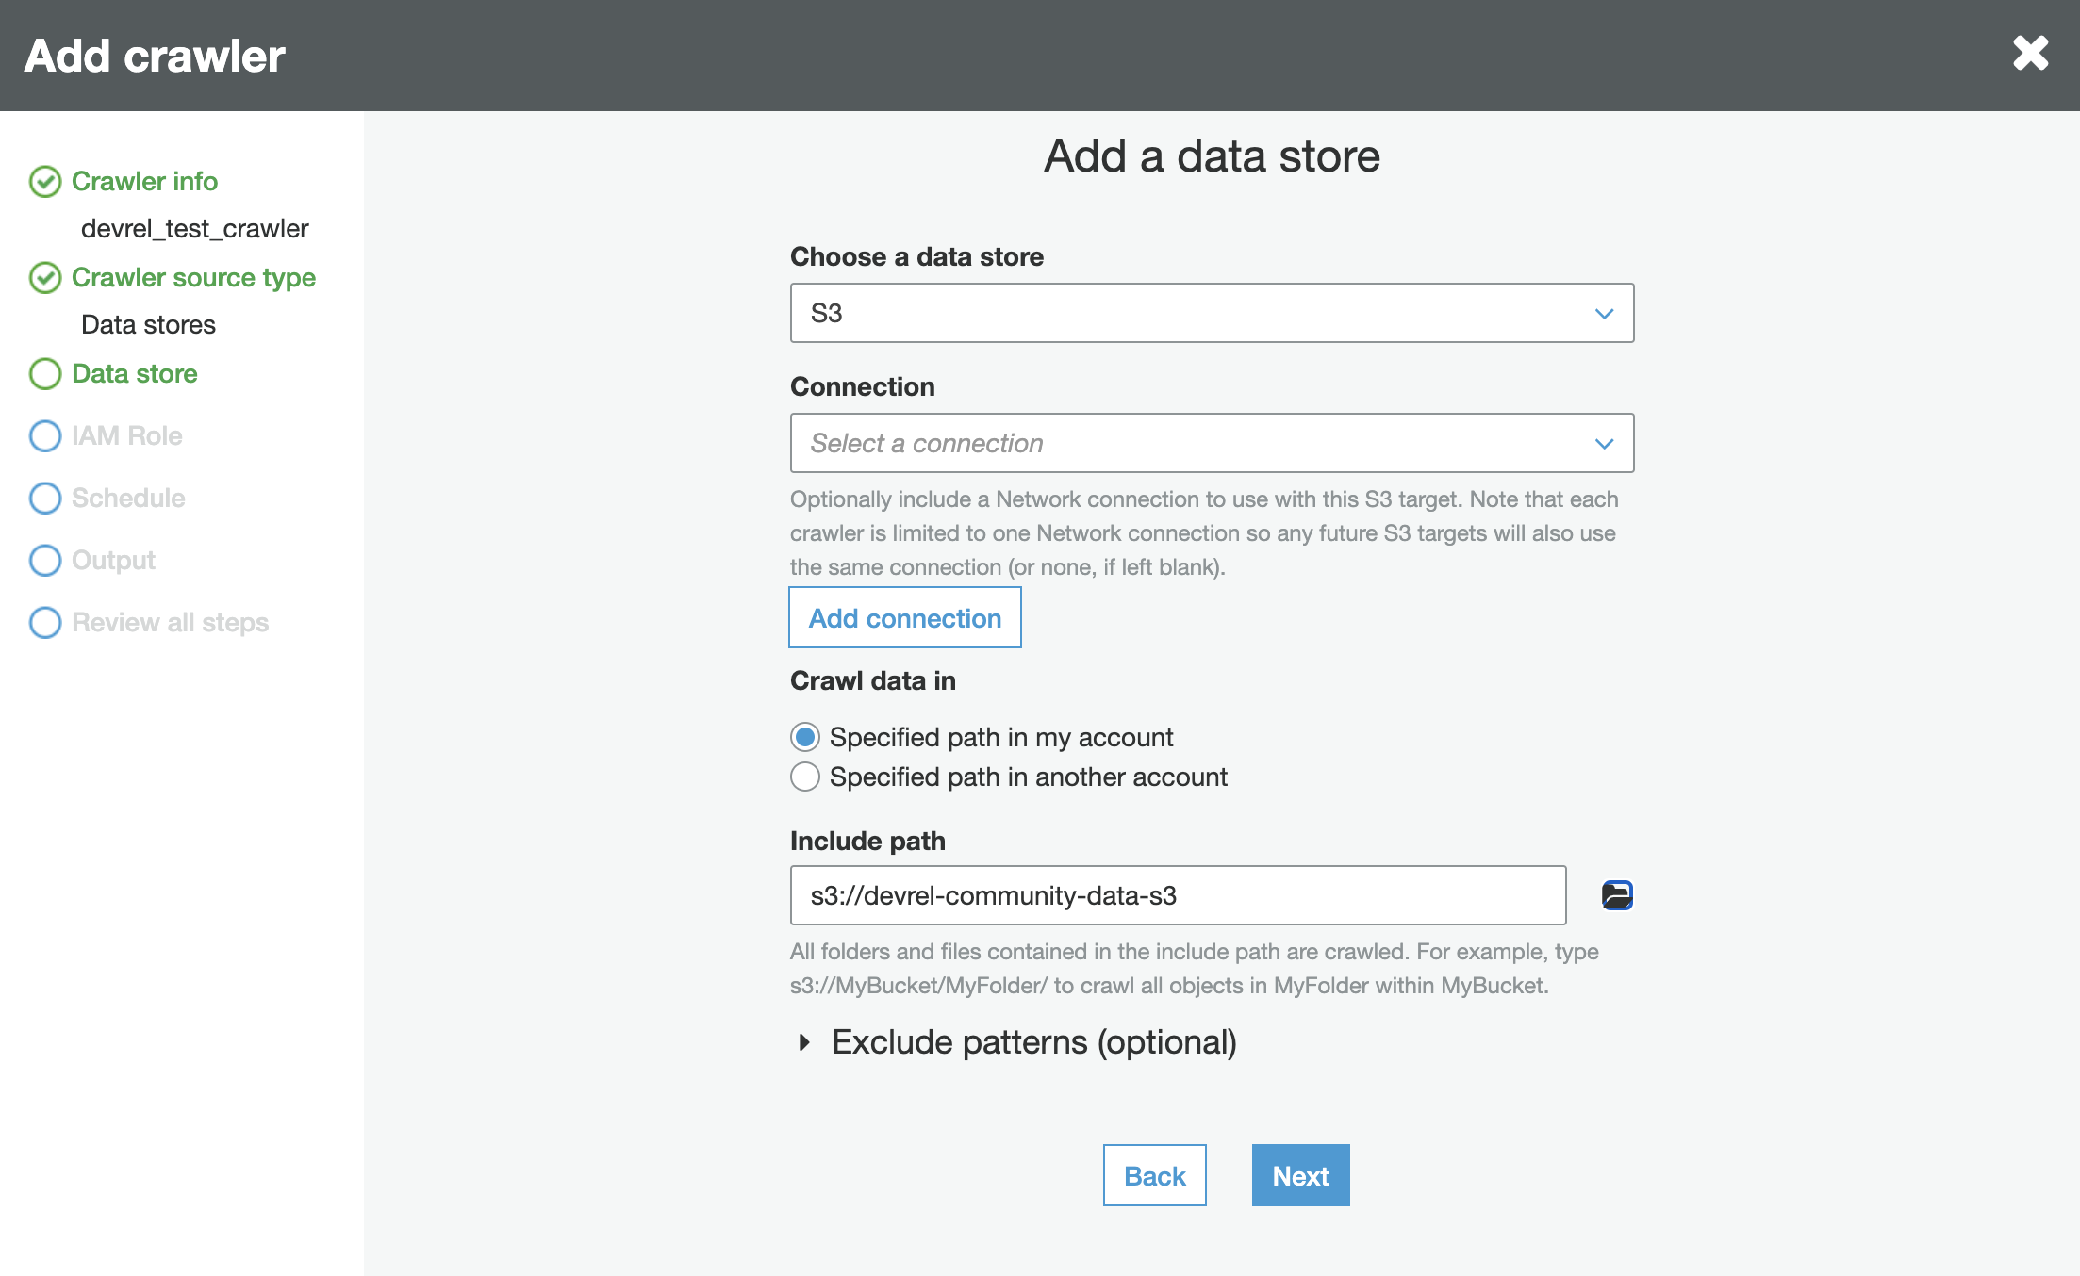Select Crawler info in the sidebar
The height and width of the screenshot is (1276, 2080).
144,182
